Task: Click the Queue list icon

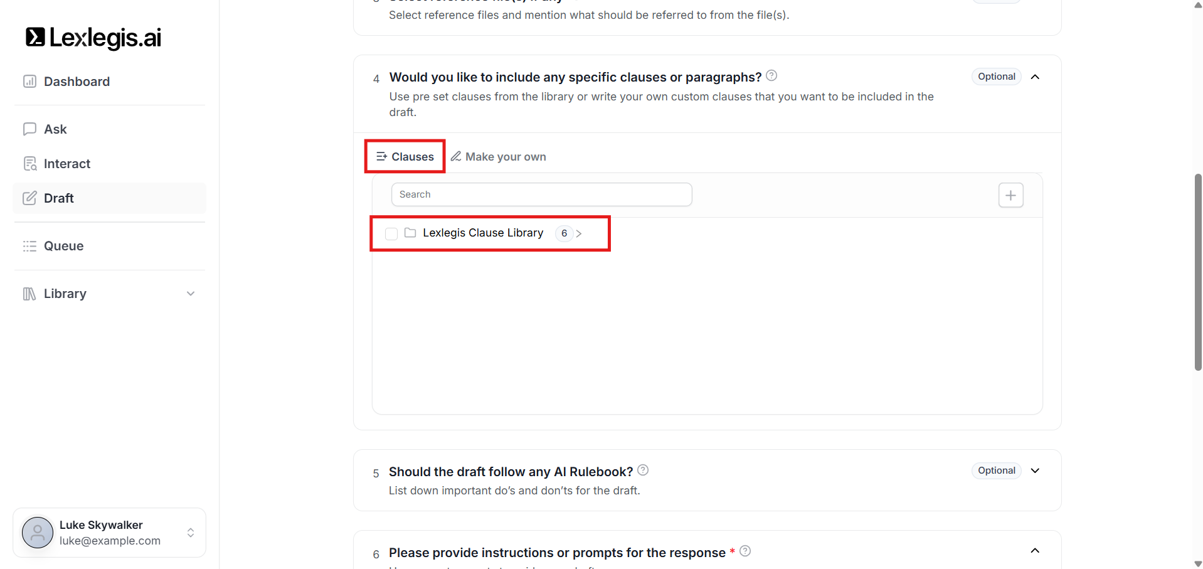Action: click(x=29, y=246)
